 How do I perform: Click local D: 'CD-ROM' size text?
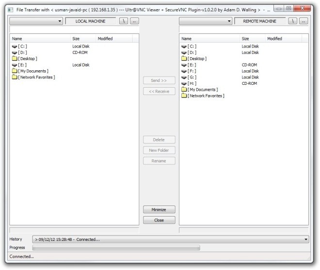coord(80,52)
